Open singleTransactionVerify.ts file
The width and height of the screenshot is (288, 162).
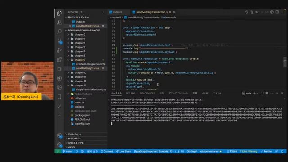(91, 90)
